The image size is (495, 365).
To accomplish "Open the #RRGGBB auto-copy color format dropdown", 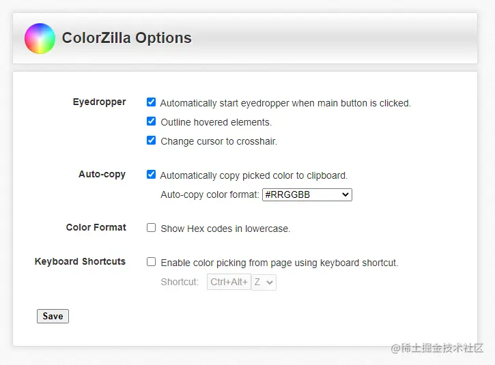I will (x=307, y=195).
